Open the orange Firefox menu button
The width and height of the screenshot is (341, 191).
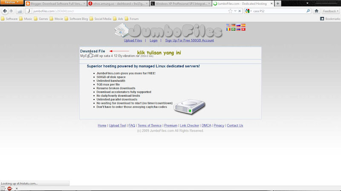12,3
